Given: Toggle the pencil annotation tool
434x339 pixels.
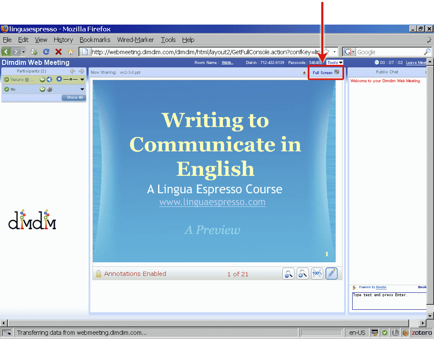Looking at the screenshot, I should pos(331,274).
